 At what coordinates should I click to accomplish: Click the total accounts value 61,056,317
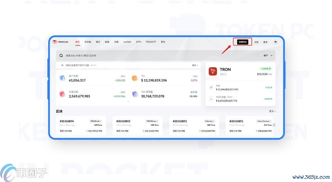77,80
